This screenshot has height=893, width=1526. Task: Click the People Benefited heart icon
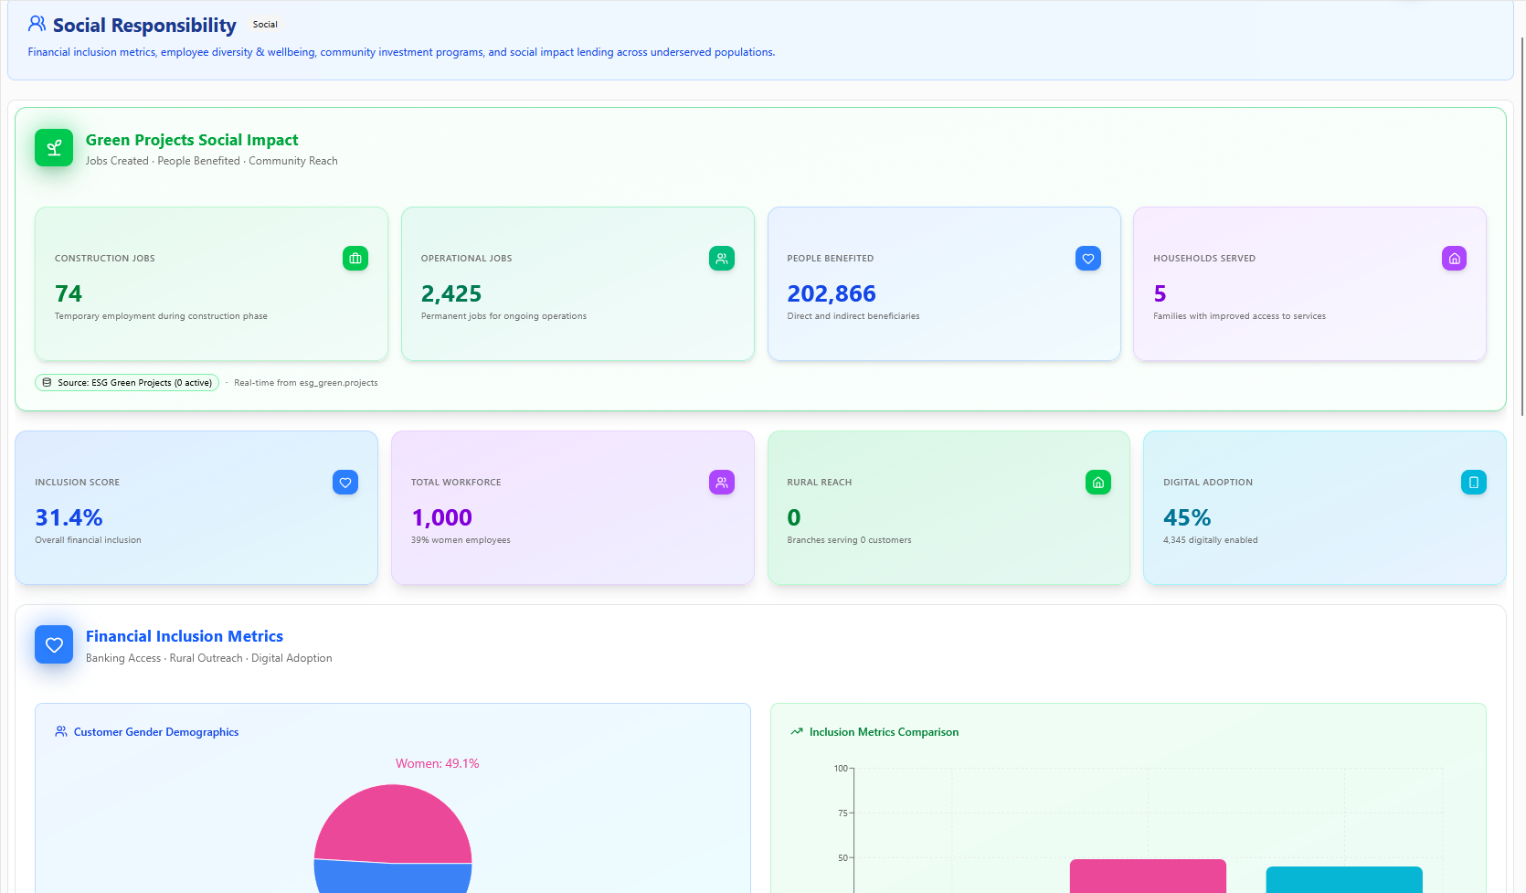(x=1087, y=259)
